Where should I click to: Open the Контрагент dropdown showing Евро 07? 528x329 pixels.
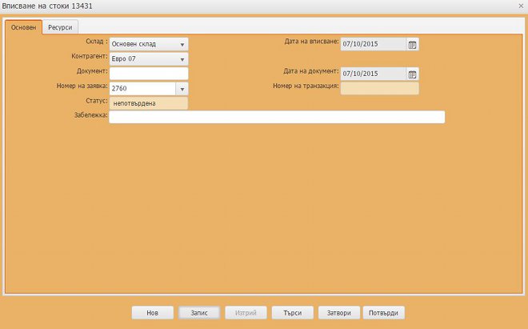[x=182, y=59]
